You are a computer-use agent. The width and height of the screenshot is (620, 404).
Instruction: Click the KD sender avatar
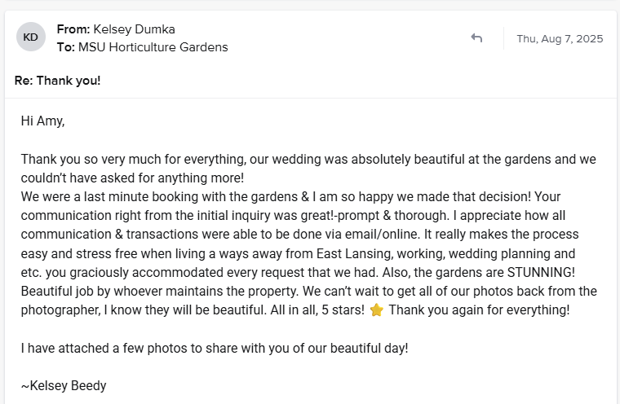pos(31,37)
